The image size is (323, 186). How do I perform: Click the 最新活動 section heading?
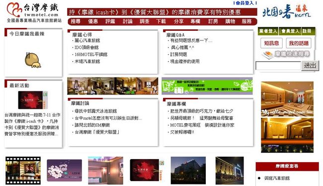pos(19,86)
